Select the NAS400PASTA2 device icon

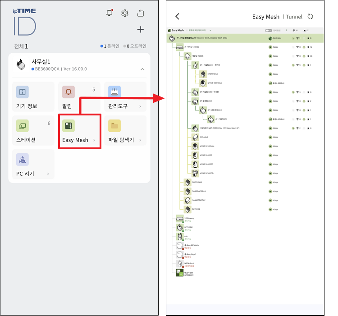[187, 200]
